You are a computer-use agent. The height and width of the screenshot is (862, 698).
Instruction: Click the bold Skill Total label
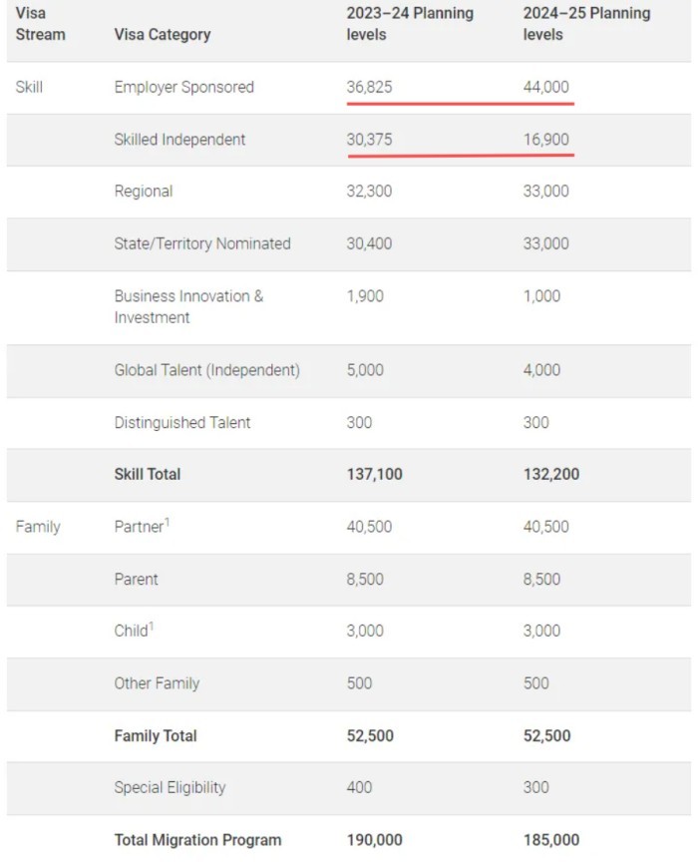148,474
